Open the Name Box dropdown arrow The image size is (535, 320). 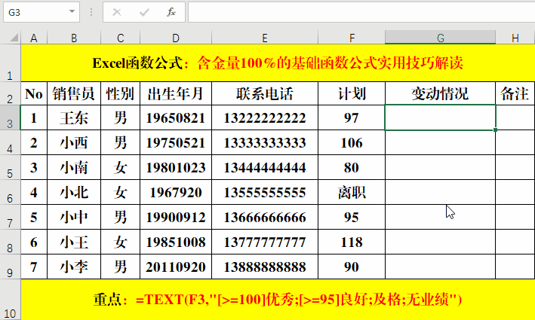pyautogui.click(x=72, y=12)
